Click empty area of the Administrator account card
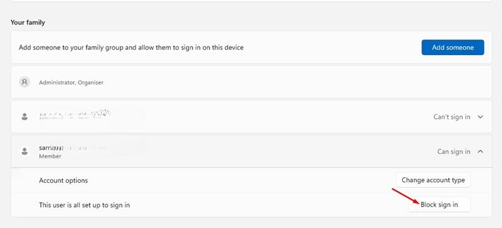Viewport: 502px width, 228px height. 288,82
